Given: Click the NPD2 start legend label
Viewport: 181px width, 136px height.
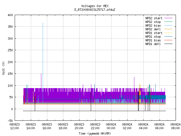Looking at the screenshot, I should click(x=154, y=18).
